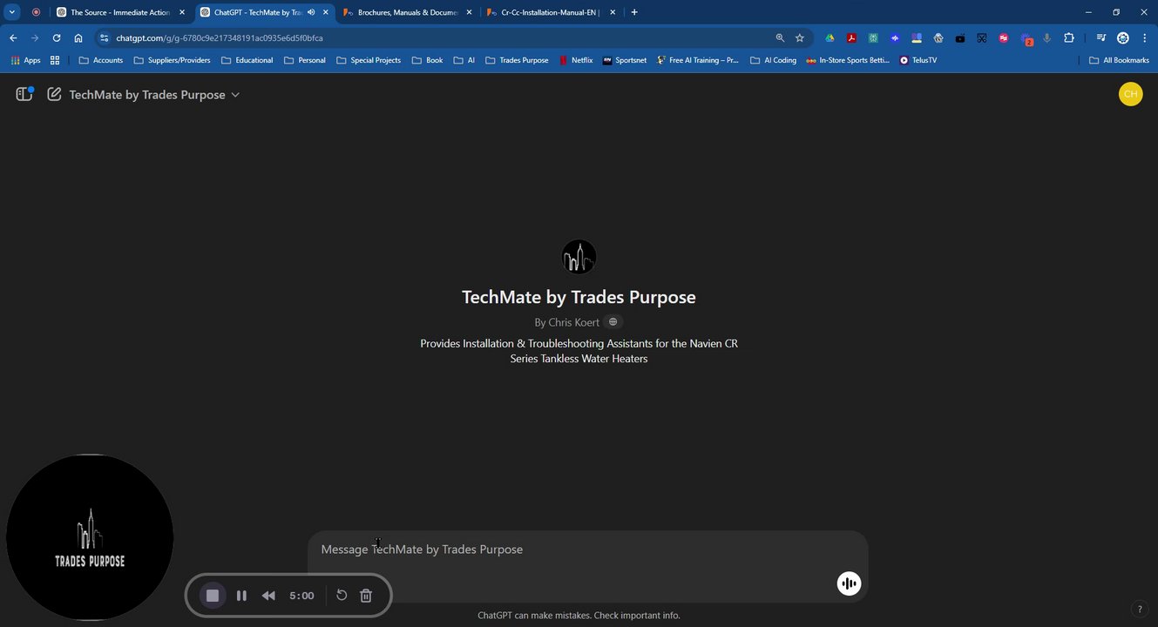The image size is (1158, 627).
Task: Close The Source browser tab
Action: point(181,12)
